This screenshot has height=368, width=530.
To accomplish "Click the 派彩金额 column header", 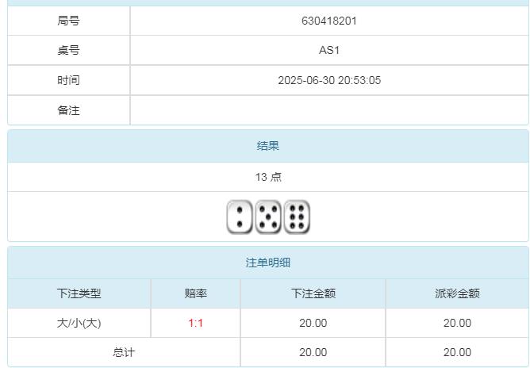I will tap(457, 293).
